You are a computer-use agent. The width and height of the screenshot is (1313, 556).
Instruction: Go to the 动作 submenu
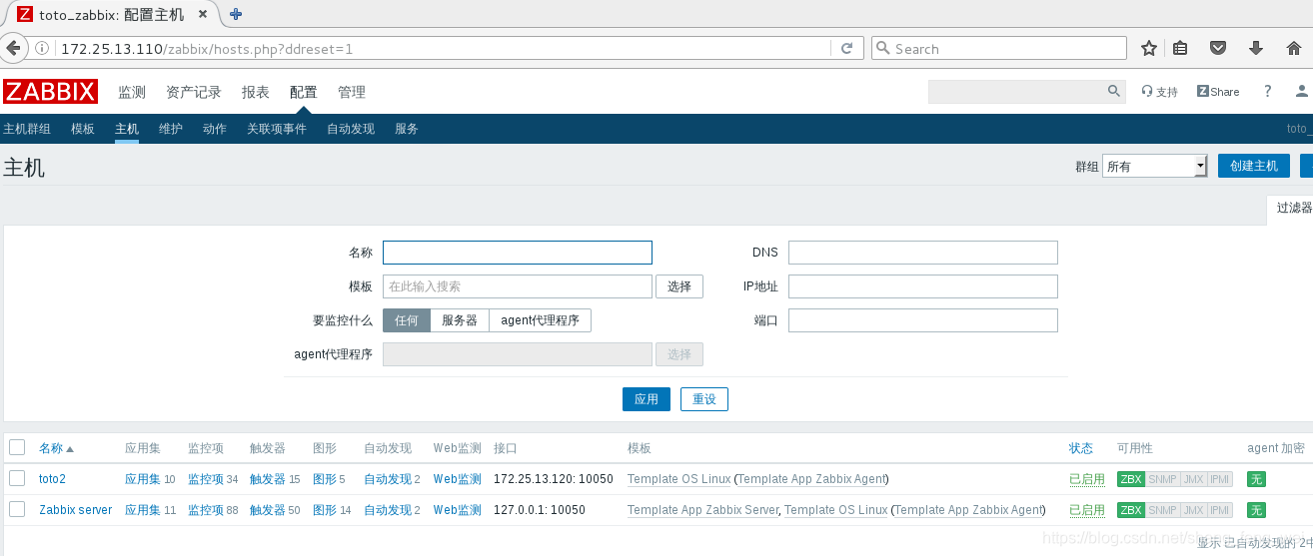pyautogui.click(x=215, y=129)
